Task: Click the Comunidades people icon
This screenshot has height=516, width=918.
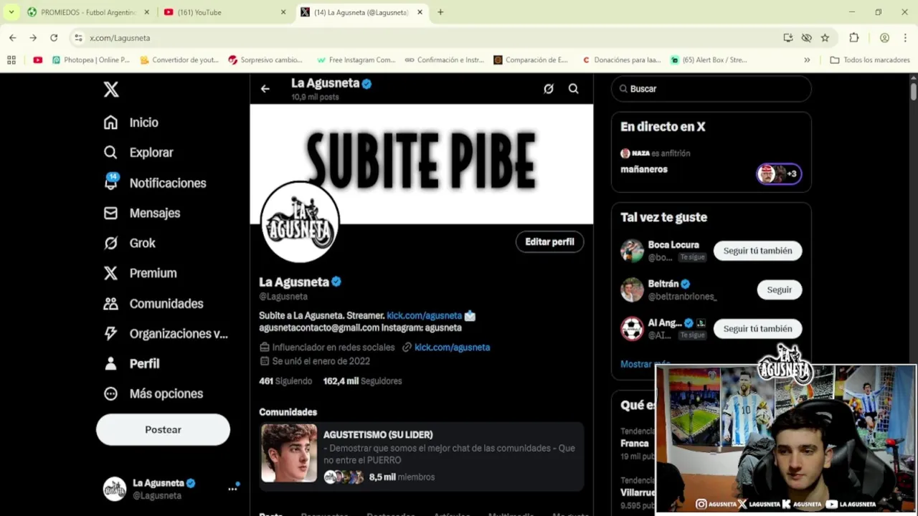Action: coord(110,303)
